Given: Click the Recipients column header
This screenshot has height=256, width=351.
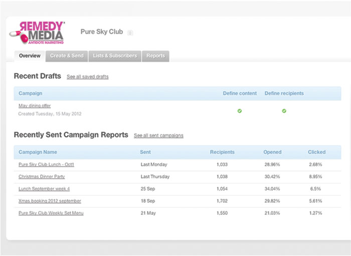Looking at the screenshot, I should coord(222,152).
